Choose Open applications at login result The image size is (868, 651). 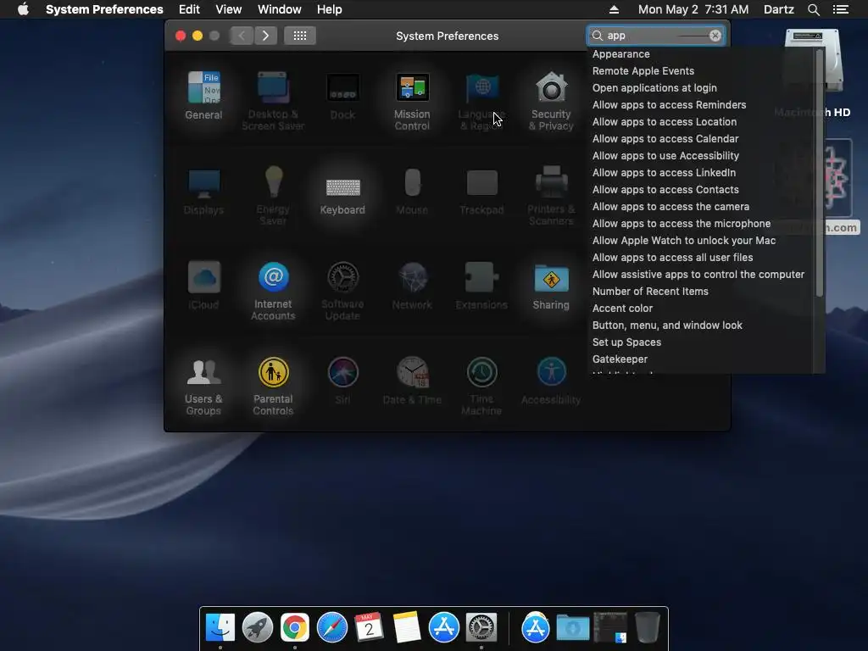[654, 88]
